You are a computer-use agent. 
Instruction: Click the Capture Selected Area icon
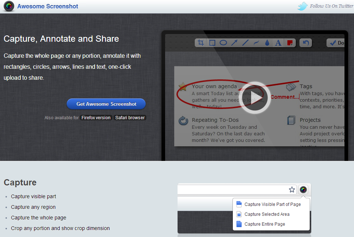click(x=239, y=214)
